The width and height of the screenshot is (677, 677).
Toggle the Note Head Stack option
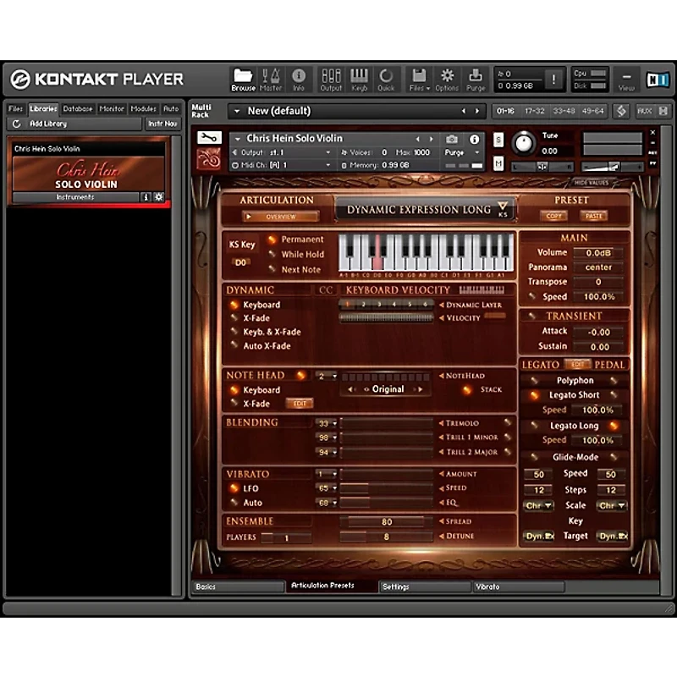tap(467, 390)
